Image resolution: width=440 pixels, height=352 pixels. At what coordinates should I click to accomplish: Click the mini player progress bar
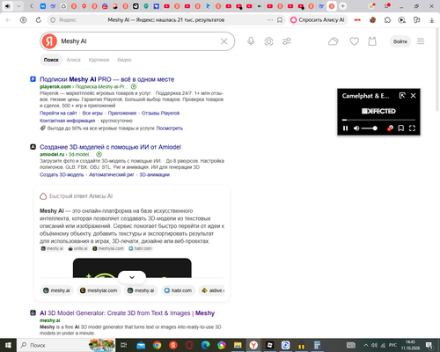[x=378, y=120]
